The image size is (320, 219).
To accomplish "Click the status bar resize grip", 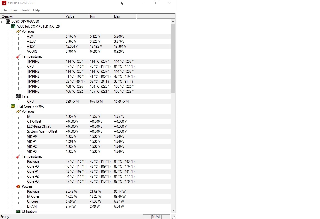I will pyautogui.click(x=174, y=217).
